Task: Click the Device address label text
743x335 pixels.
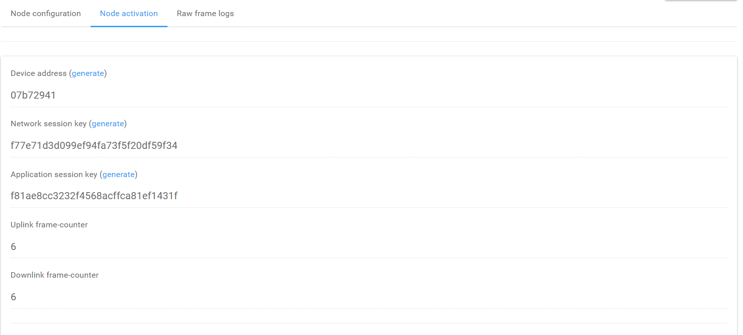Action: click(39, 73)
